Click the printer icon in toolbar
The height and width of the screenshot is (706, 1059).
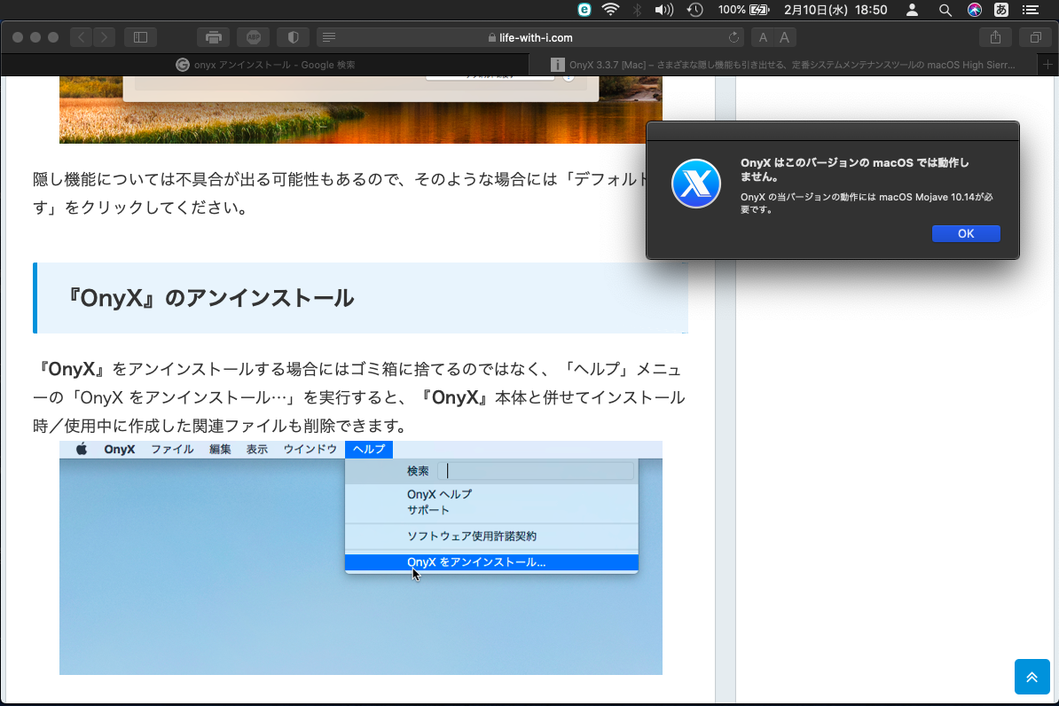(213, 37)
